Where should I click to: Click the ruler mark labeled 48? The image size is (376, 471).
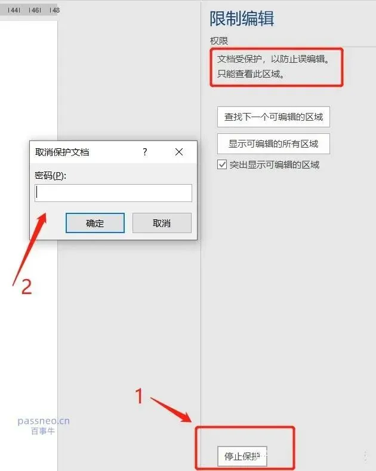55,10
